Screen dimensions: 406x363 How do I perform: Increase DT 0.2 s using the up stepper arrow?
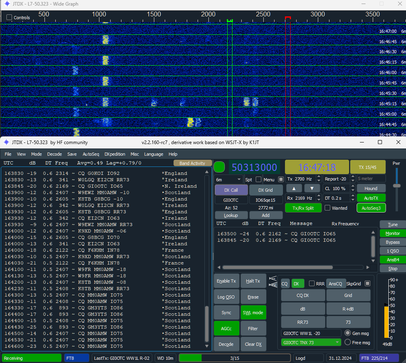[x=353, y=196]
